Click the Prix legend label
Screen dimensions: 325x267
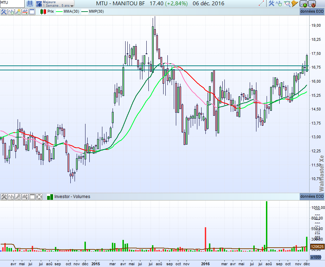[51, 11]
